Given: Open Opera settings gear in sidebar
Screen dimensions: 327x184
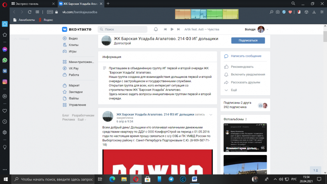Looking at the screenshot, I should pyautogui.click(x=5, y=133).
